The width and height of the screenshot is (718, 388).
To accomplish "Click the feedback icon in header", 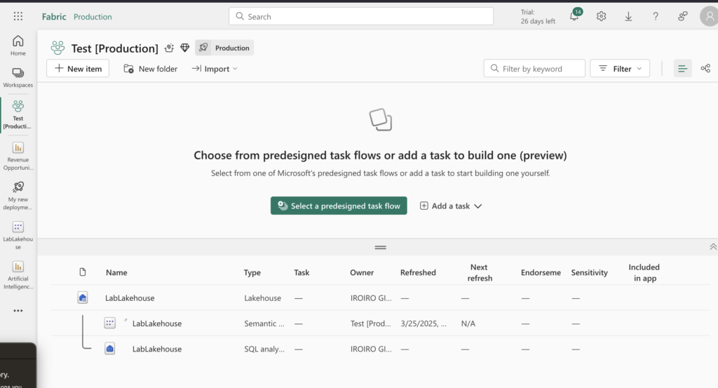I will [682, 17].
